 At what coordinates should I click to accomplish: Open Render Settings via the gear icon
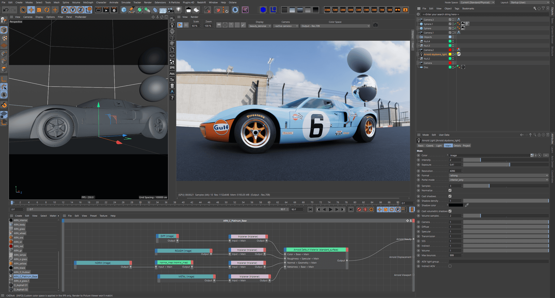point(114,10)
